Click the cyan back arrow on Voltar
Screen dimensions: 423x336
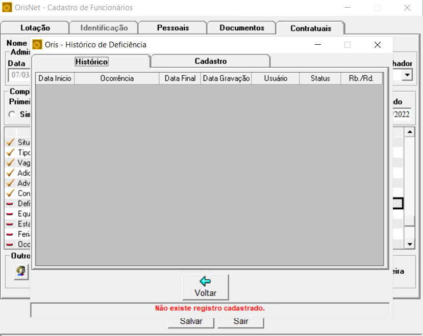coord(205,282)
